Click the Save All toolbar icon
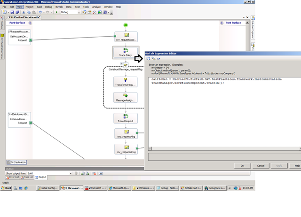Viewport: 301px width, 217px height. tap(17, 12)
